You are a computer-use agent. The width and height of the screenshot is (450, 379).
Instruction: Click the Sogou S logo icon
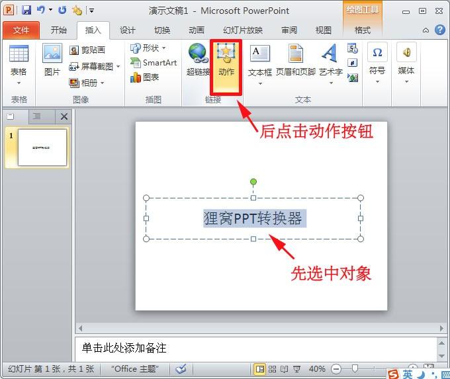(x=394, y=374)
